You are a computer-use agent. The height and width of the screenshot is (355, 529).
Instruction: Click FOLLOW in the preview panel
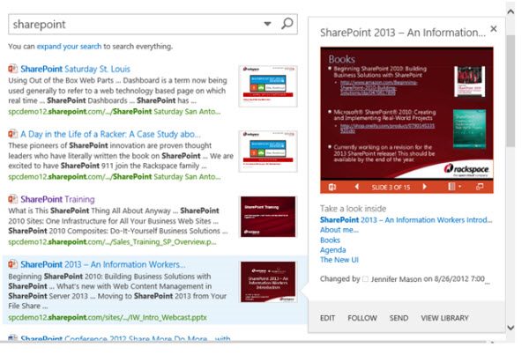point(362,318)
